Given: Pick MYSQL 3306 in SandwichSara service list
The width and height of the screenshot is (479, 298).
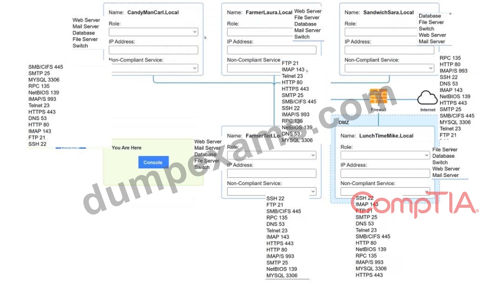Looking at the screenshot, I should click(x=455, y=122).
